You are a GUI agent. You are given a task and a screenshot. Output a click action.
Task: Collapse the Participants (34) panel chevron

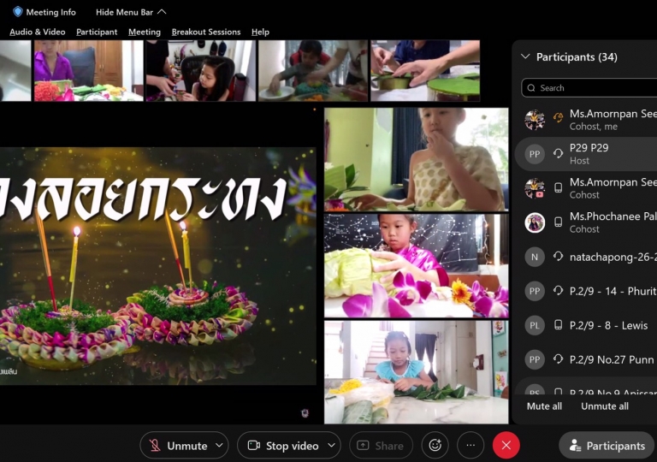pos(525,56)
